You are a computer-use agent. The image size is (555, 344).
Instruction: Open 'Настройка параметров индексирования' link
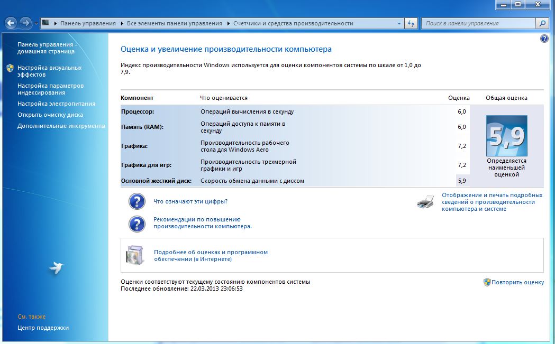tap(51, 89)
